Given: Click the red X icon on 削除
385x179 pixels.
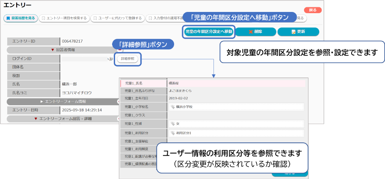Looking at the screenshot, I should [251, 32].
